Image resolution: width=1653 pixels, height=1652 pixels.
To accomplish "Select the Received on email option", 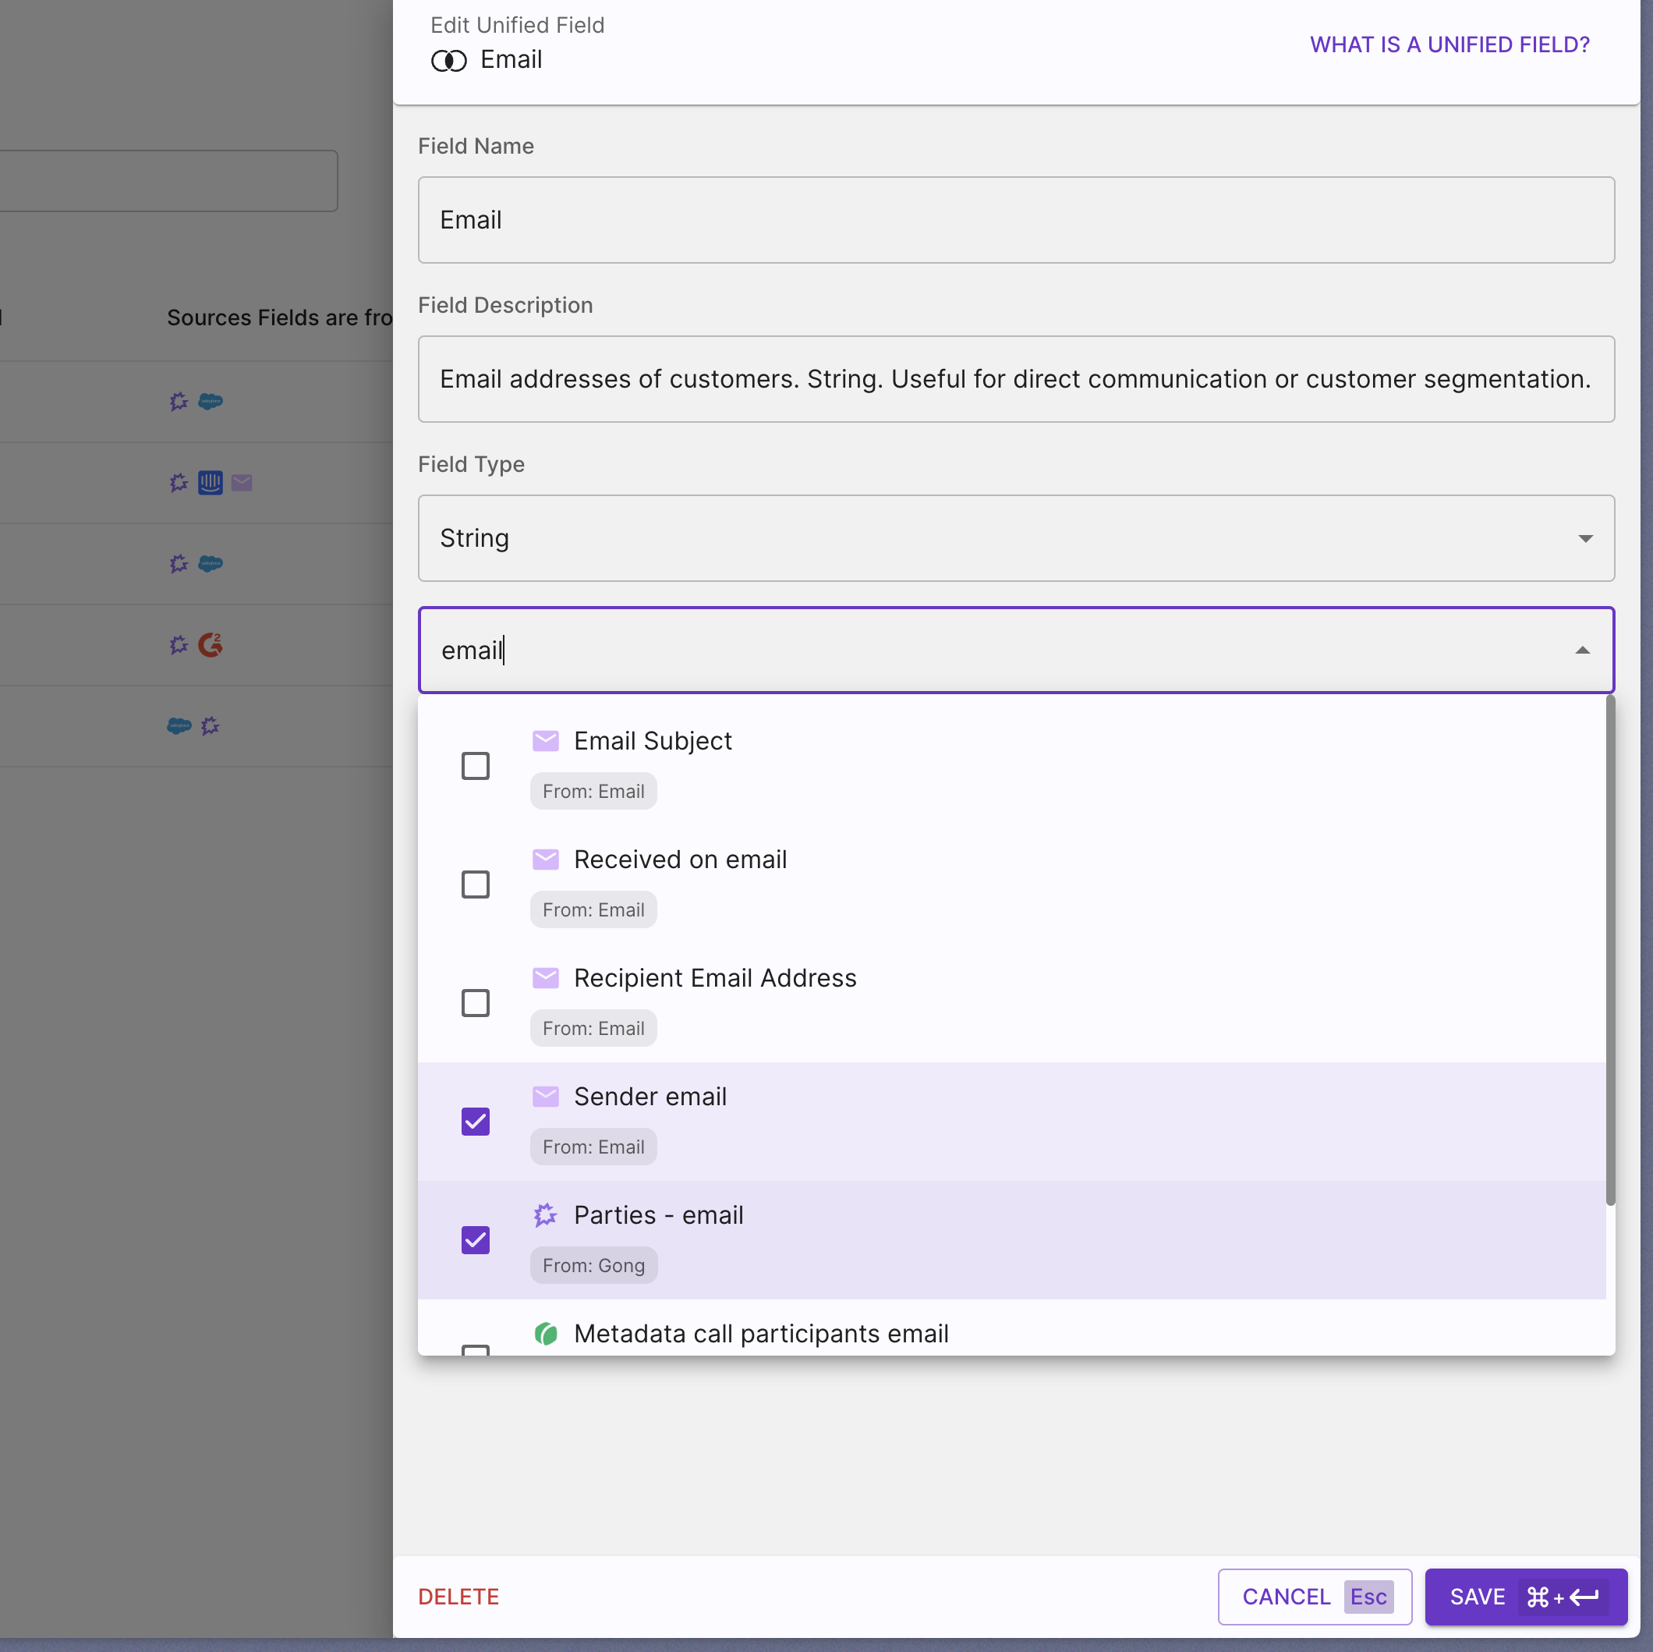I will (x=679, y=860).
